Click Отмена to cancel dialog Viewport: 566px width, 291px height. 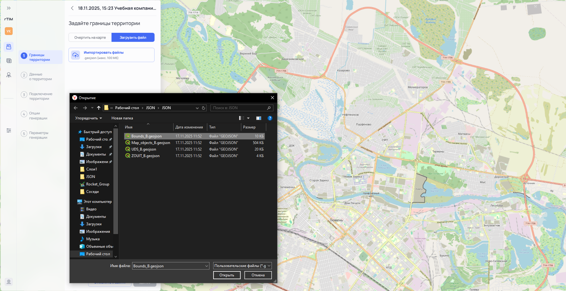point(258,275)
